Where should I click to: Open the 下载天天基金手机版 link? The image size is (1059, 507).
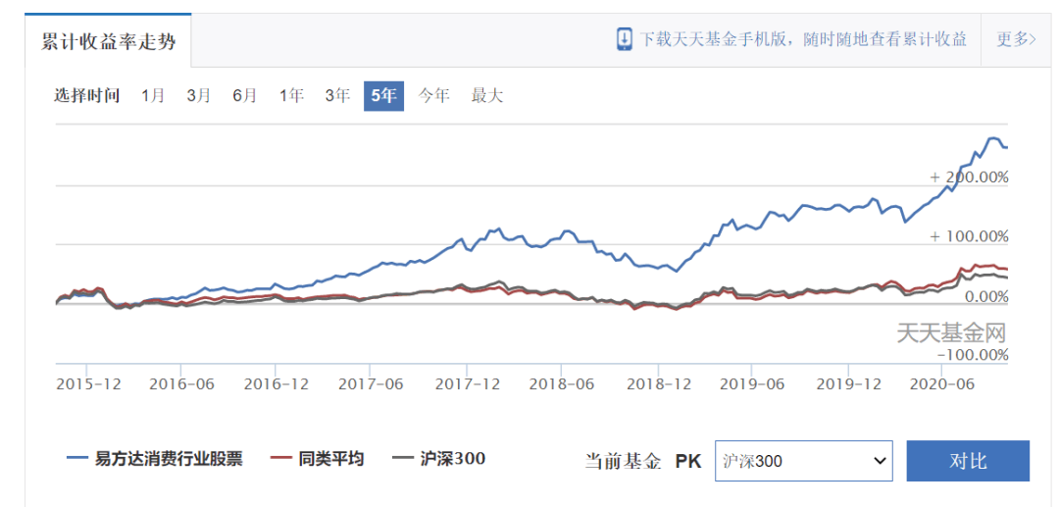pos(803,39)
